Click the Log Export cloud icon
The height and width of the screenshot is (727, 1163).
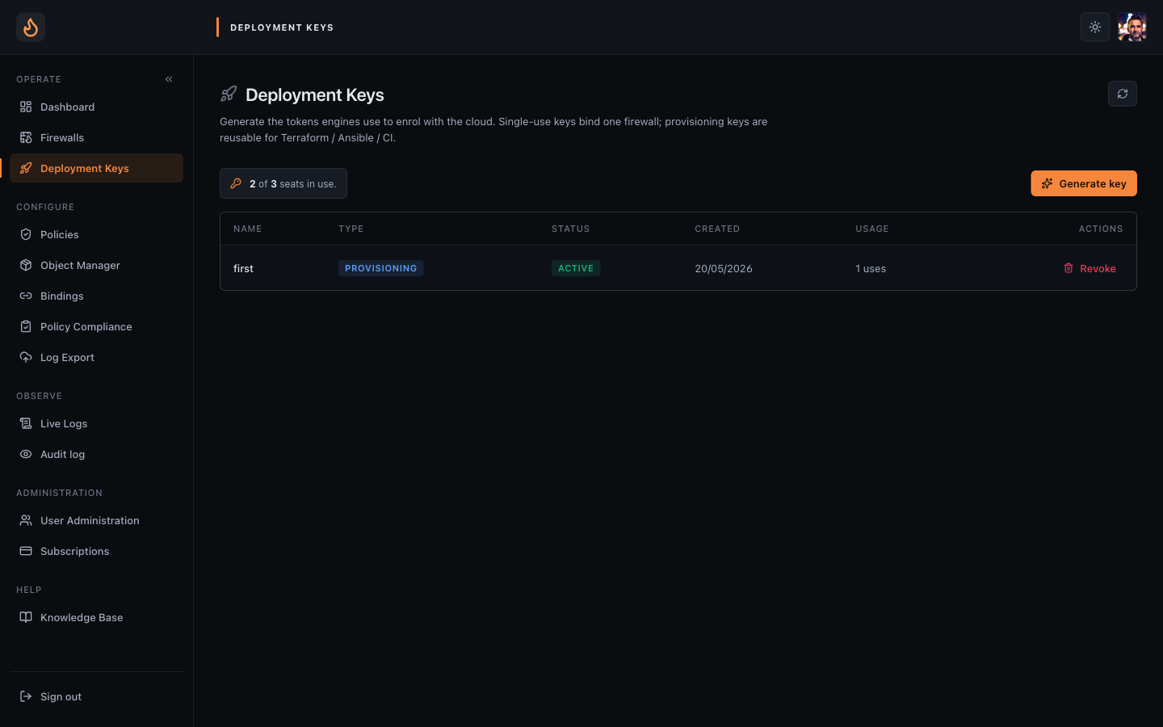26,357
